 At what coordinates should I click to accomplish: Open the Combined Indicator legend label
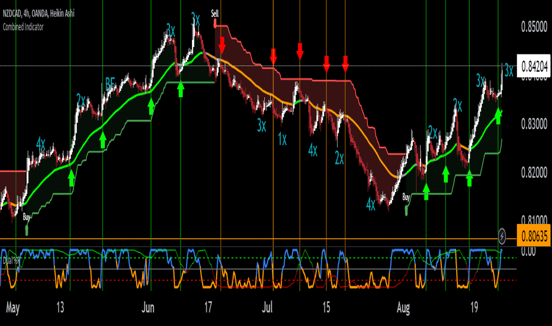point(23,27)
